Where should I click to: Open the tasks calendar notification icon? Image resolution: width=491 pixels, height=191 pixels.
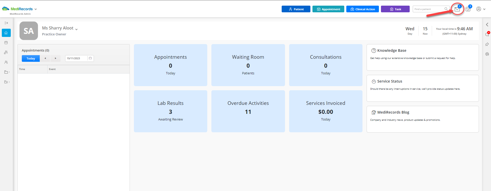pyautogui.click(x=468, y=9)
